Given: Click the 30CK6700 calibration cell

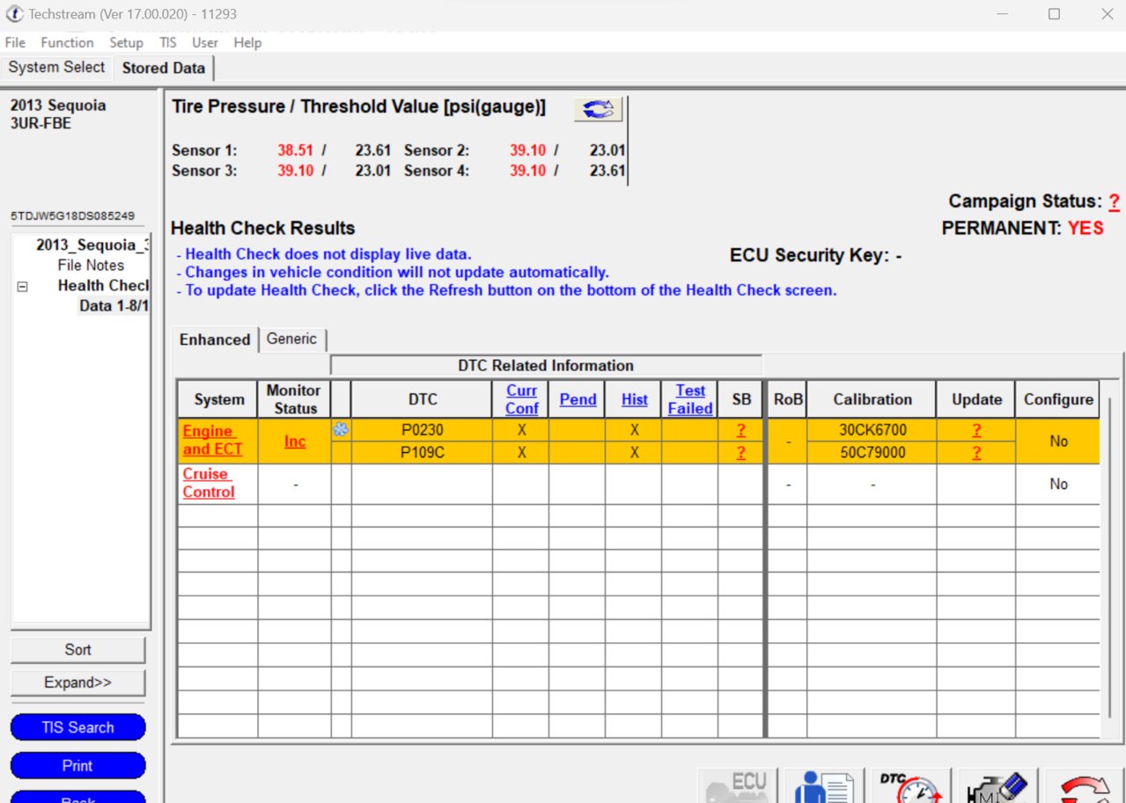Looking at the screenshot, I should [872, 430].
